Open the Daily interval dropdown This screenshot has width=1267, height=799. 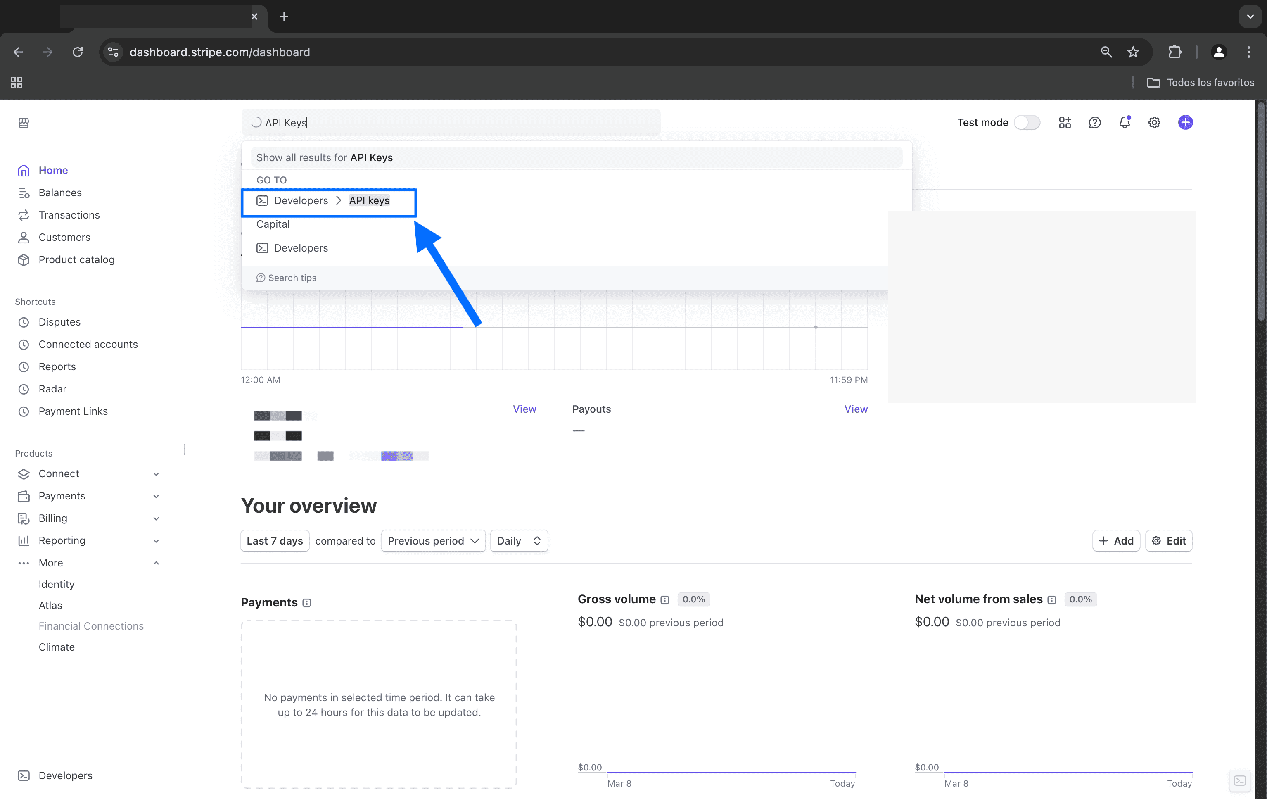[519, 540]
